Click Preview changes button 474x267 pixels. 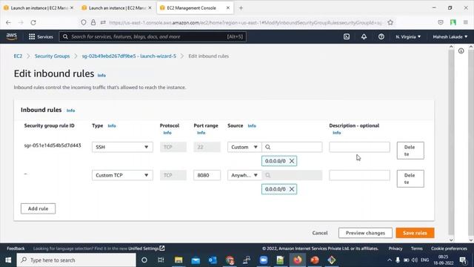tap(365, 233)
